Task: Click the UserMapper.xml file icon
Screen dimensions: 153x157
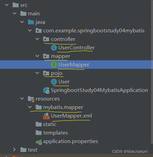Action: (x=46, y=116)
